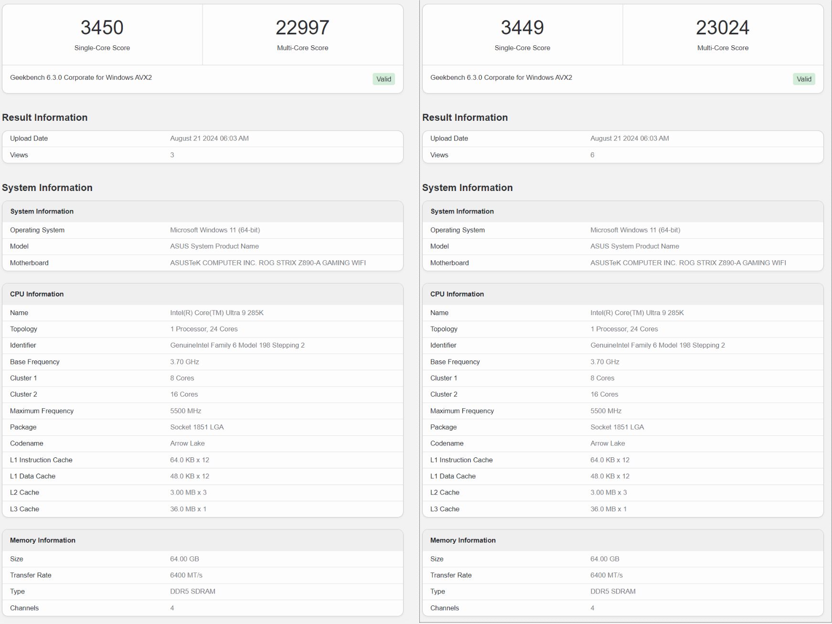This screenshot has width=832, height=624.
Task: Click the Multi-Core Score label under 23024
Action: click(723, 48)
